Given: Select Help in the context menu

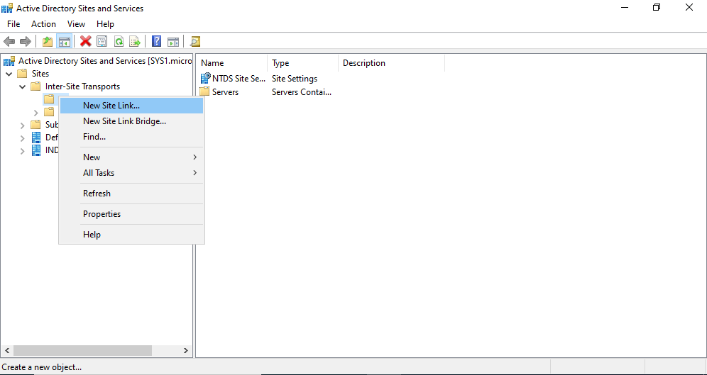Looking at the screenshot, I should click(131, 235).
